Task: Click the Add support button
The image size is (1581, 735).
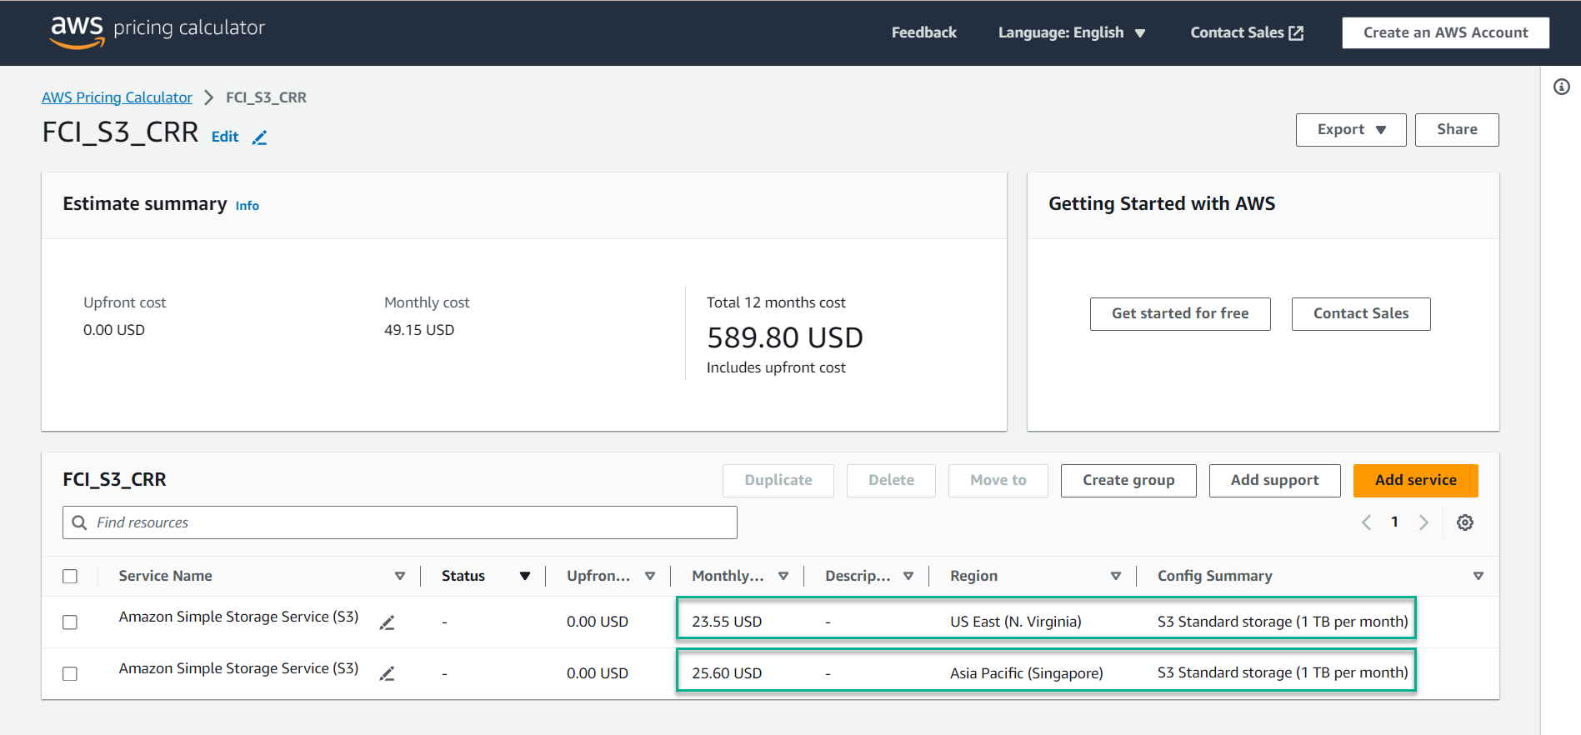Action: point(1274,481)
